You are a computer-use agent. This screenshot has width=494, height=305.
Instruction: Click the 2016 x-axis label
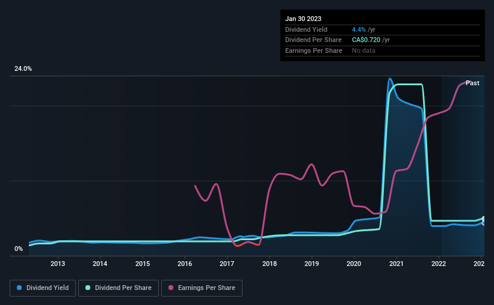(185, 264)
